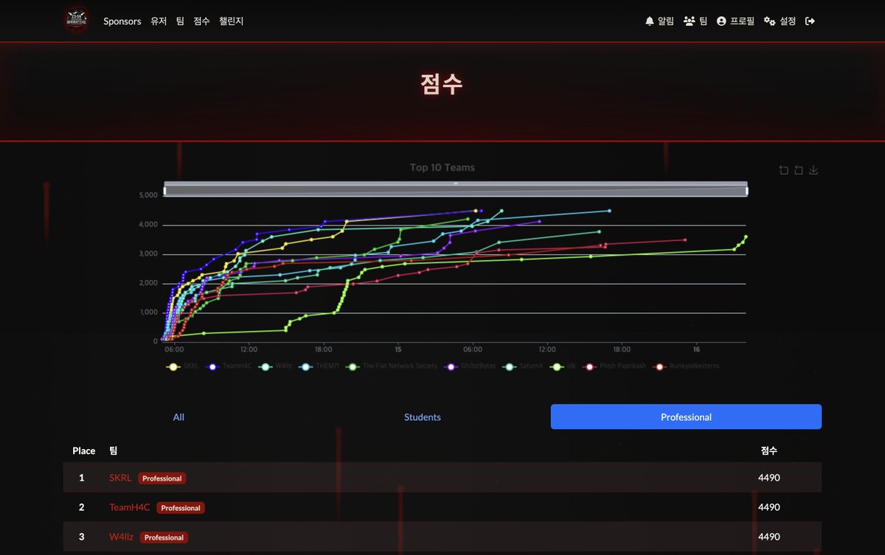Switch to the Students scoreboard tab
885x555 pixels.
(423, 417)
